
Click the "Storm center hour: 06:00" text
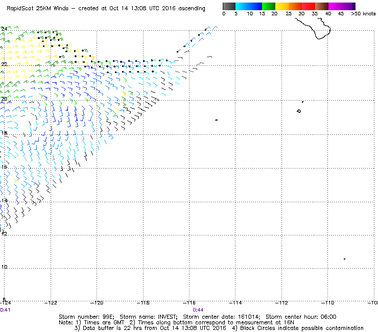tap(301, 317)
